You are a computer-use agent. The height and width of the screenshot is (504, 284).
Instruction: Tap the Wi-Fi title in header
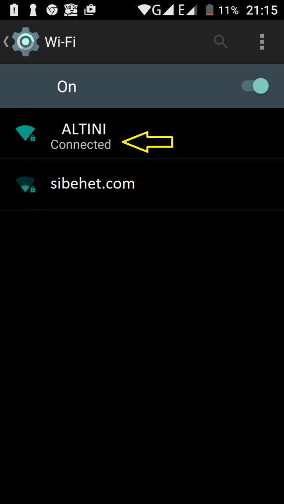(60, 42)
